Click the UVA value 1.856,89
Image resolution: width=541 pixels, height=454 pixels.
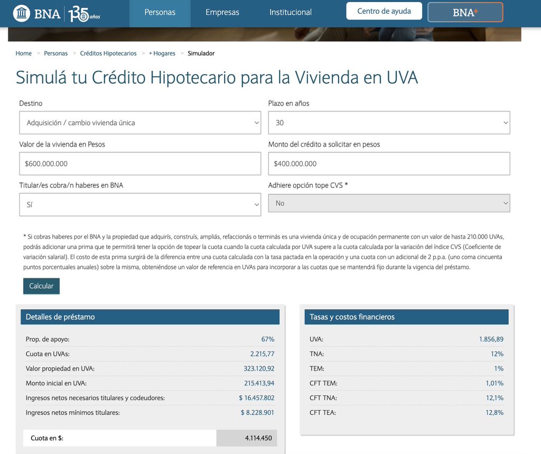tap(491, 339)
